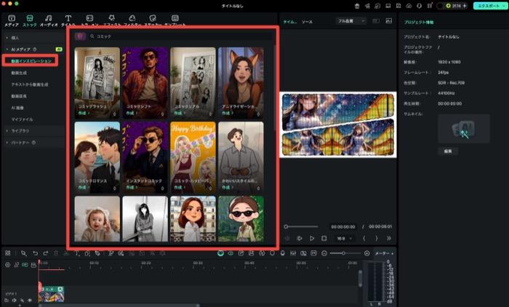Screen dimensions: 509x307
Task: Click the cloud upload icon in title bar
Action: tap(409, 6)
